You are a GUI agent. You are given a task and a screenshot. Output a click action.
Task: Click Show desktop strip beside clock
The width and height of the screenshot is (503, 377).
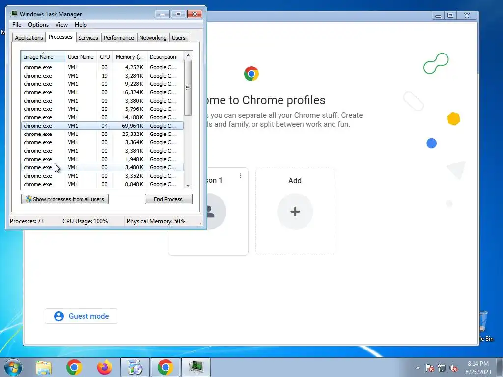500,367
